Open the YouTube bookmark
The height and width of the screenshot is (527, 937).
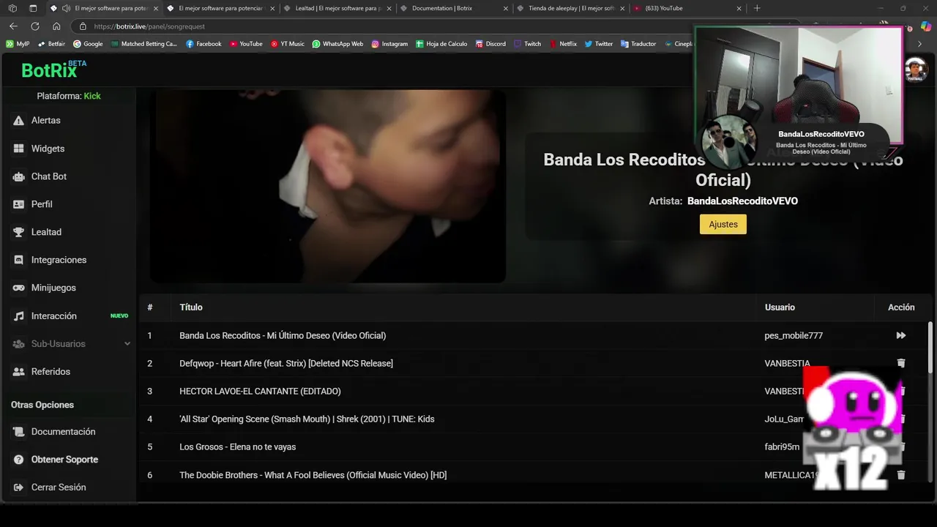(246, 44)
